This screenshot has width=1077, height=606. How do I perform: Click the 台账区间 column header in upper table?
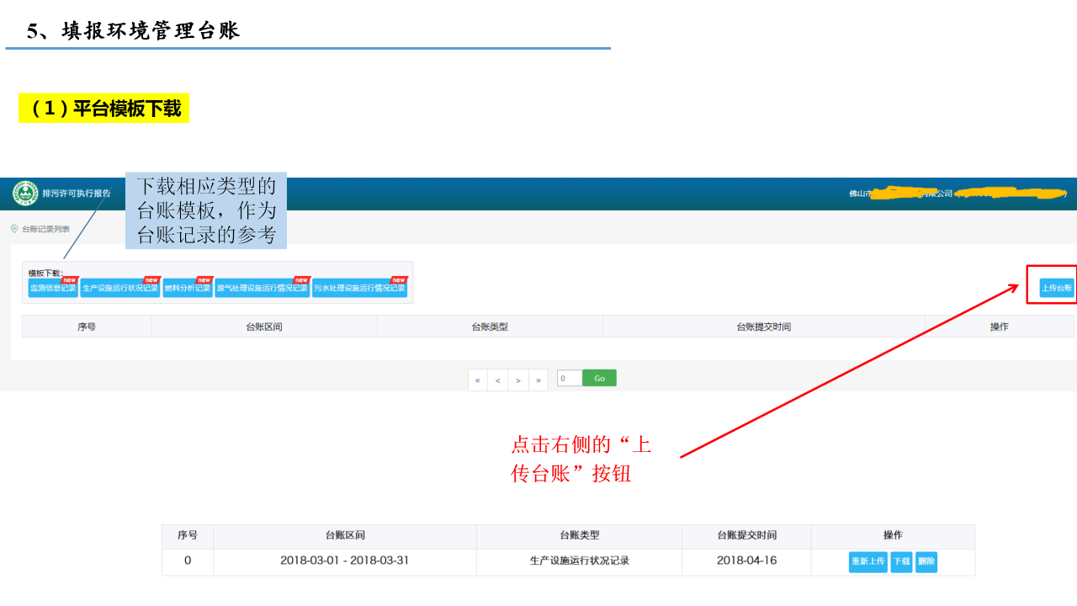263,327
